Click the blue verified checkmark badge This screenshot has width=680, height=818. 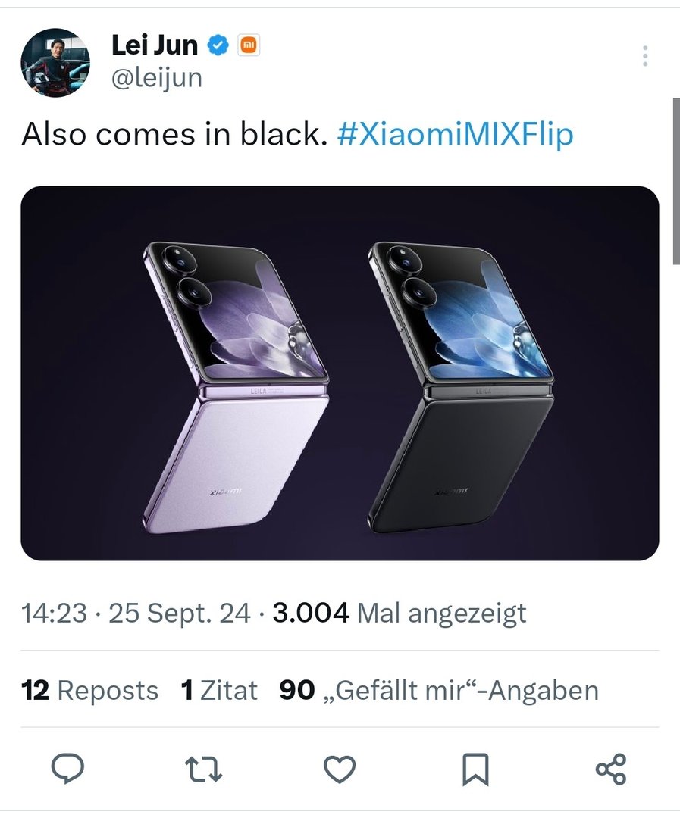(218, 45)
